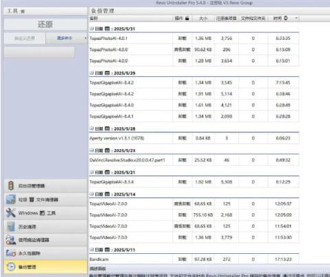Image resolution: width=330 pixels, height=277 pixels.
Task: Collapse the 2025/5/21 date group
Action: coord(91,172)
